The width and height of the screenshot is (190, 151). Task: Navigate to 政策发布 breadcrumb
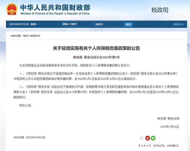[35, 36]
